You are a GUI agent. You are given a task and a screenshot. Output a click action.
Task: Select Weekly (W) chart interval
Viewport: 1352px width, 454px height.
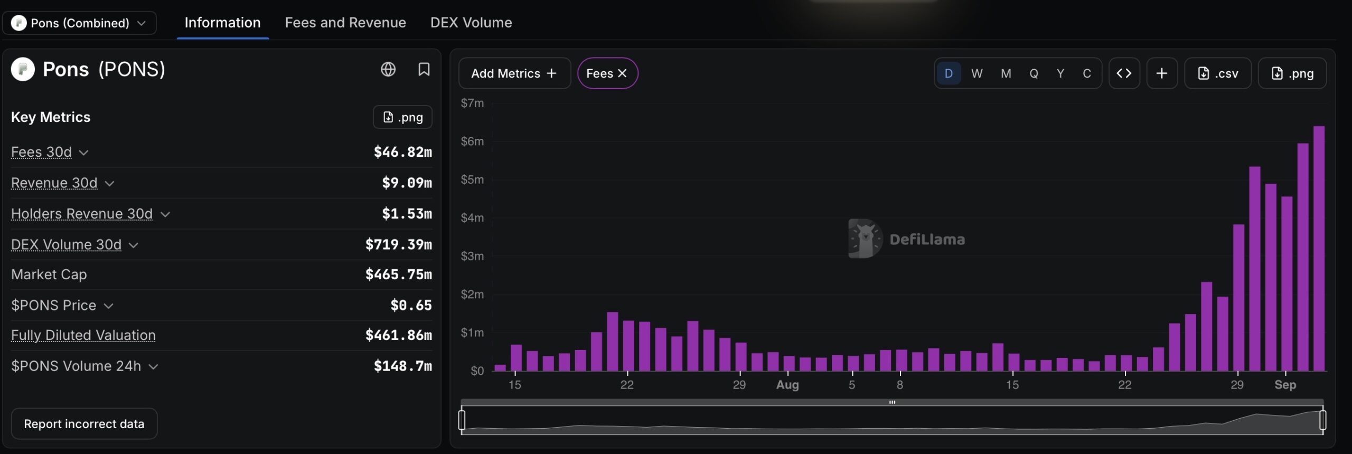click(977, 73)
